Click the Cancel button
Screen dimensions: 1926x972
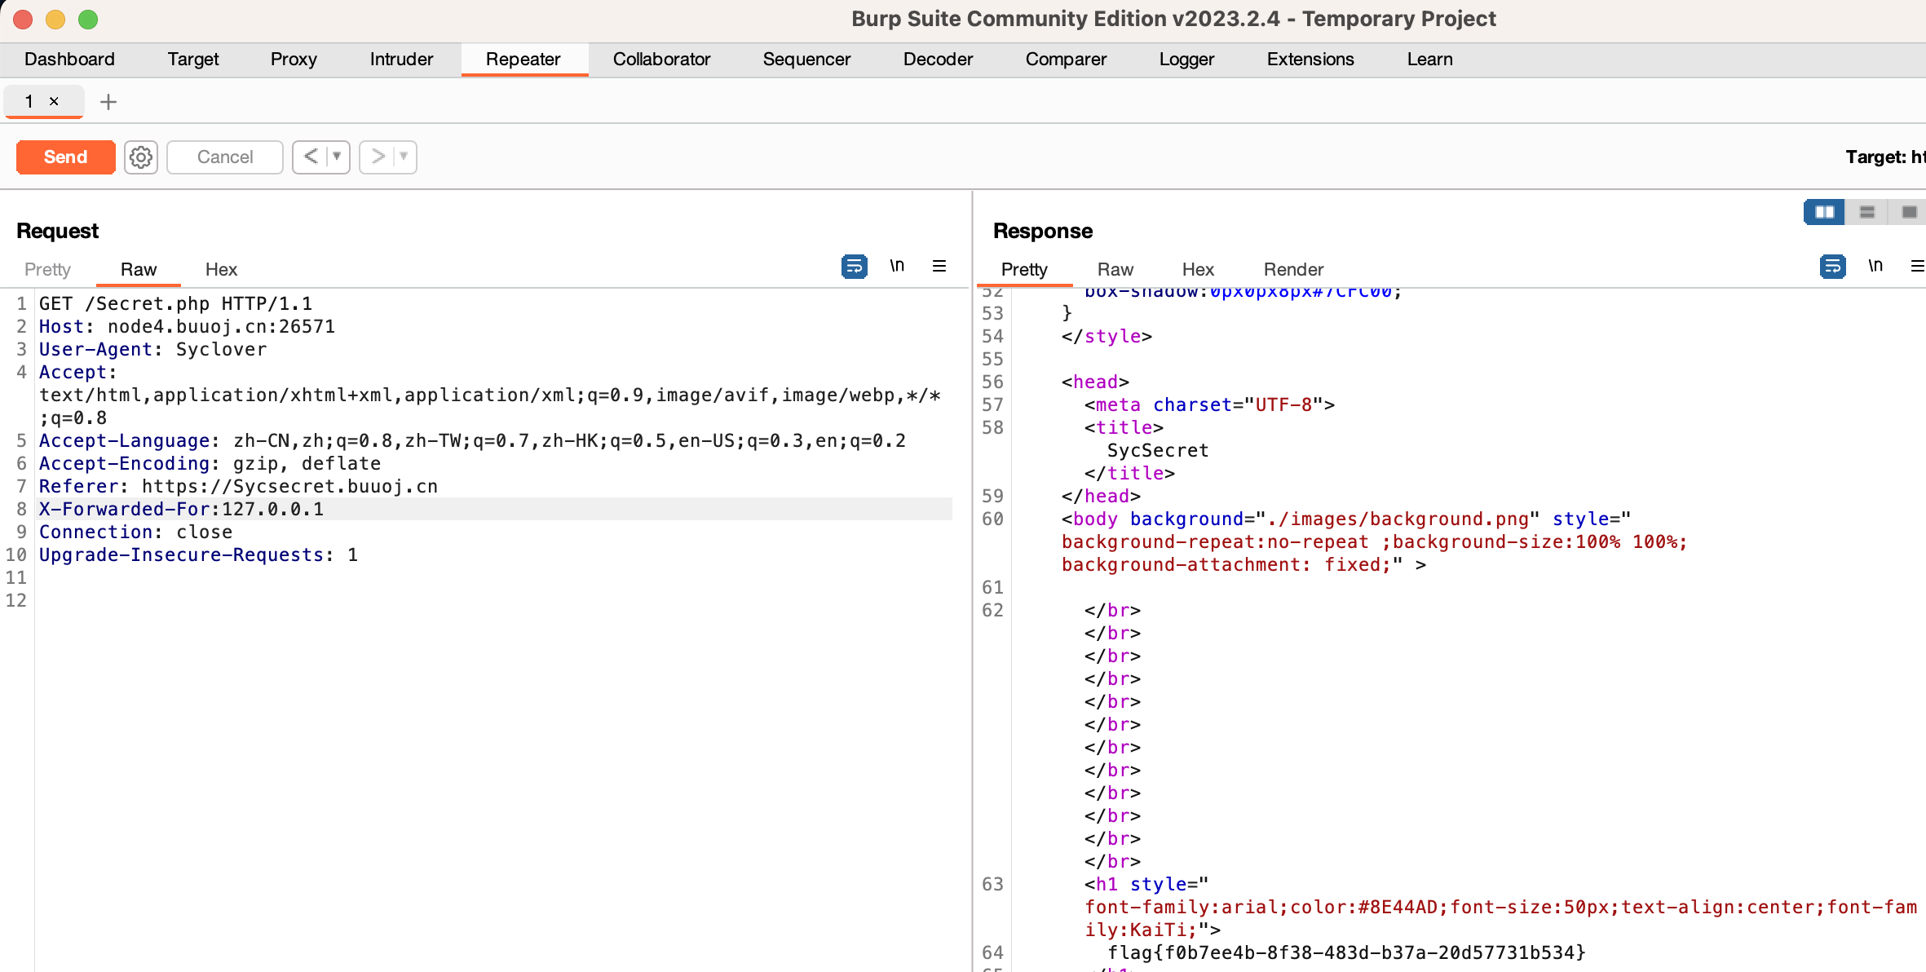click(225, 157)
